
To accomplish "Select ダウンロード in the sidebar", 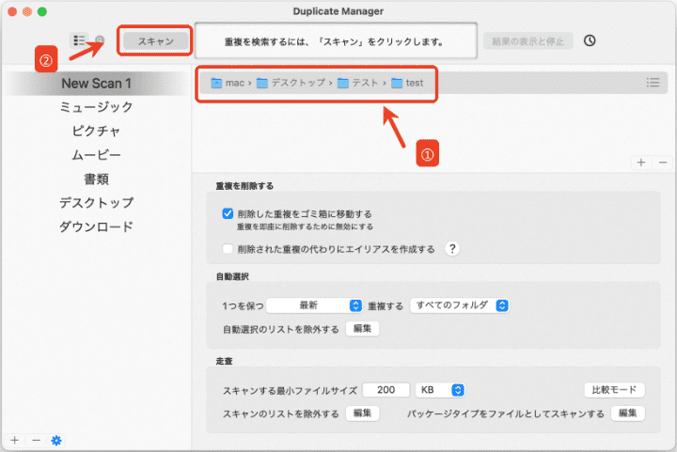I will (96, 226).
